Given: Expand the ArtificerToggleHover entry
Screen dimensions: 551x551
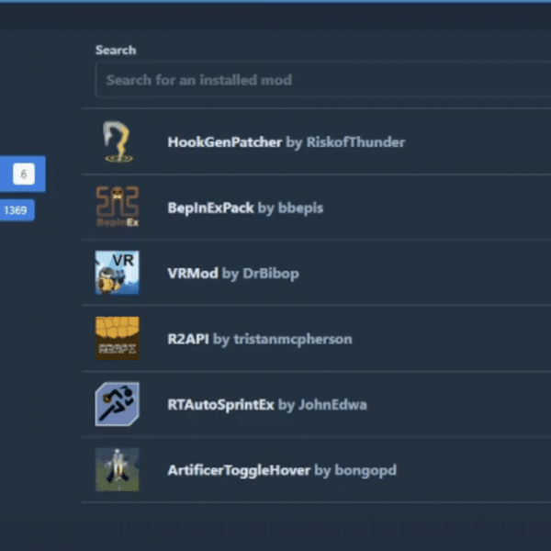Looking at the screenshot, I should coord(316,470).
